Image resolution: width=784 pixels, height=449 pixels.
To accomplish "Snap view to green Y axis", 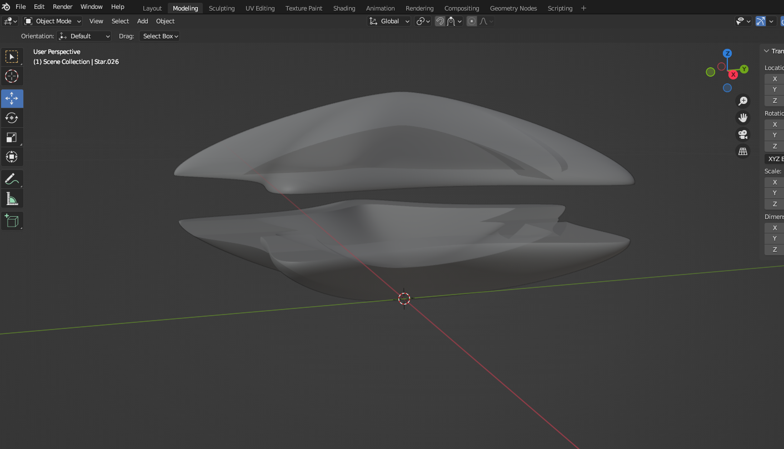I will (744, 69).
